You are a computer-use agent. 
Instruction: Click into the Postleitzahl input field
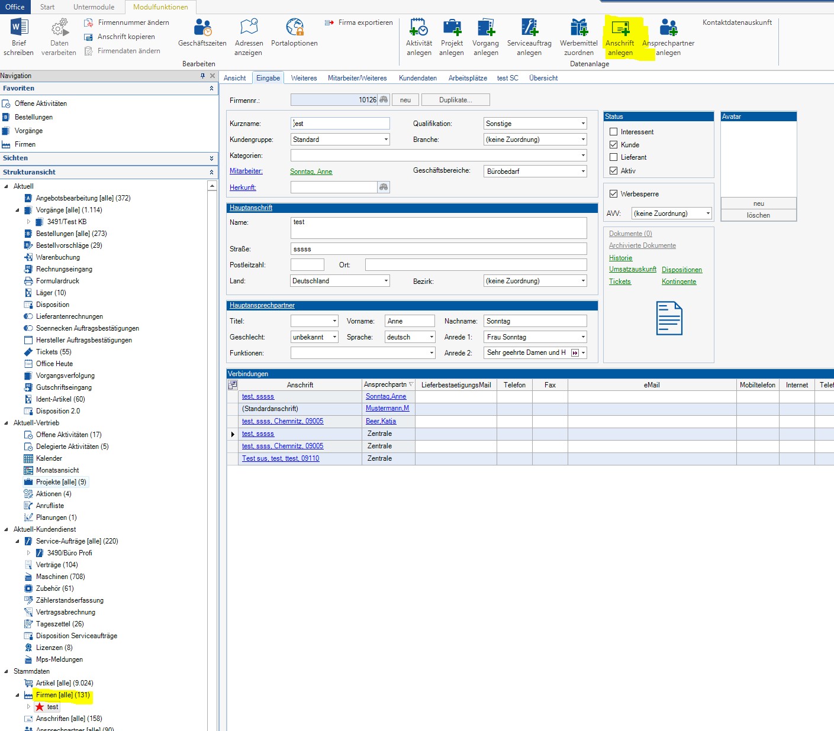(307, 265)
